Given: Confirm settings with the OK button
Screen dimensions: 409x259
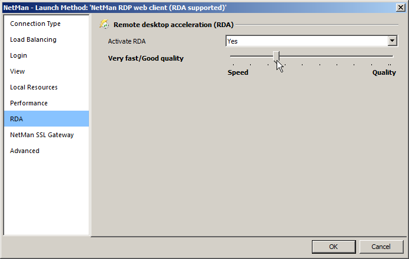Looking at the screenshot, I should [333, 247].
